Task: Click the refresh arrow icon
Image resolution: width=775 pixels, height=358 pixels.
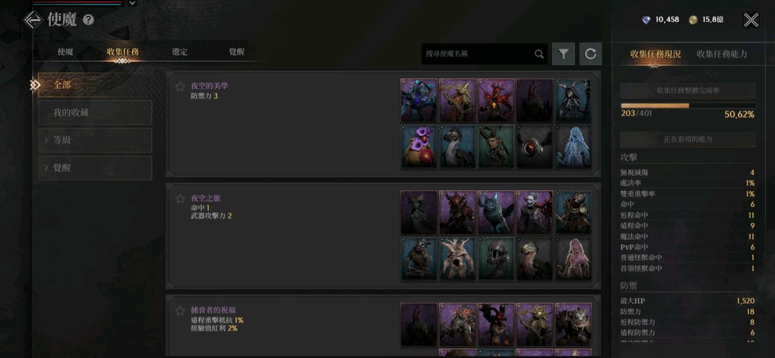Action: pyautogui.click(x=590, y=54)
